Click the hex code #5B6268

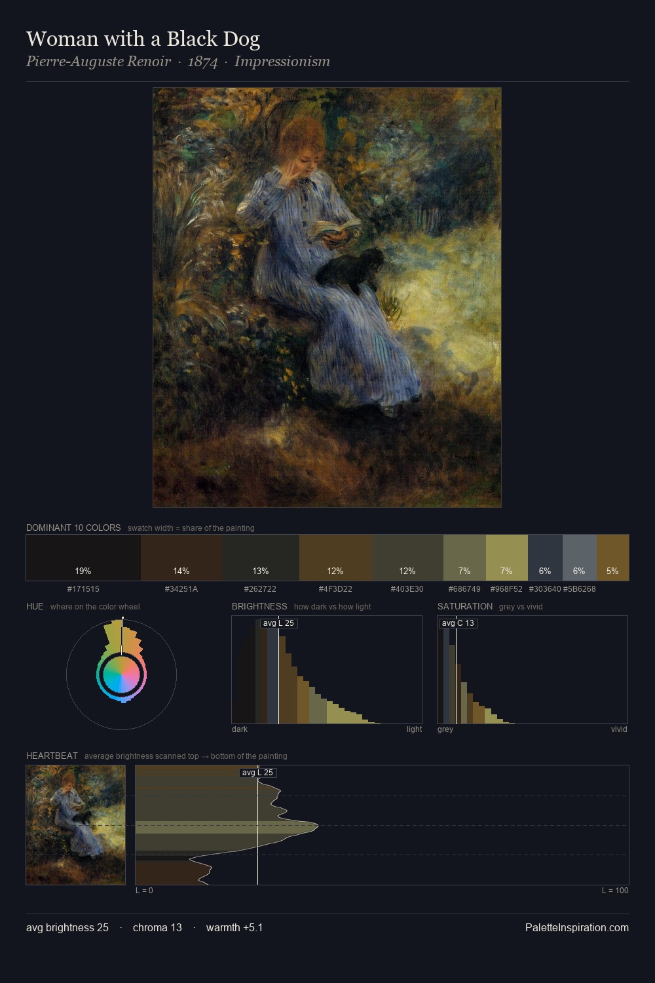(579, 589)
